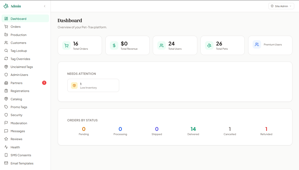This screenshot has width=299, height=170.
Task: Click the paw icon on Total Pets card
Action: [209, 45]
